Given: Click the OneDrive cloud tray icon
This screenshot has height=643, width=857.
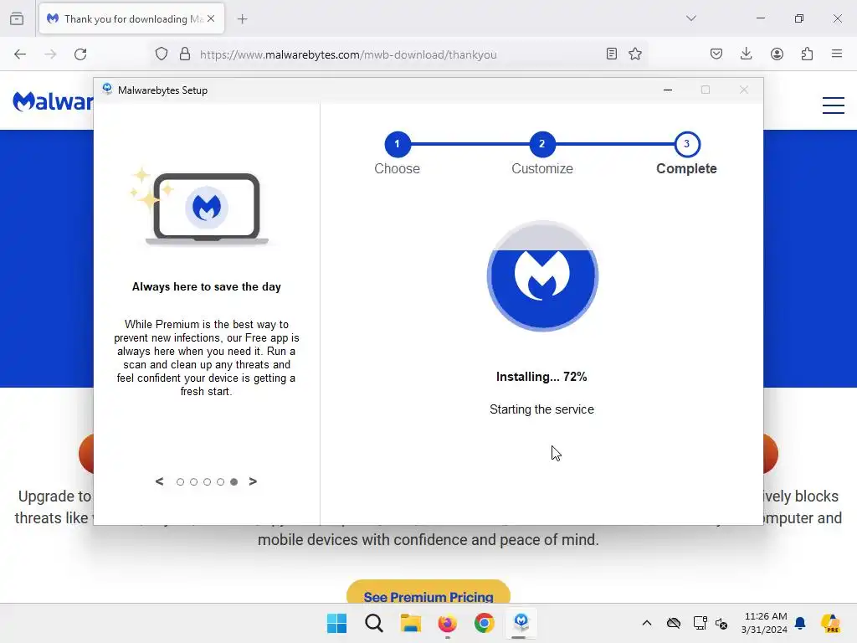Looking at the screenshot, I should pos(674,623).
